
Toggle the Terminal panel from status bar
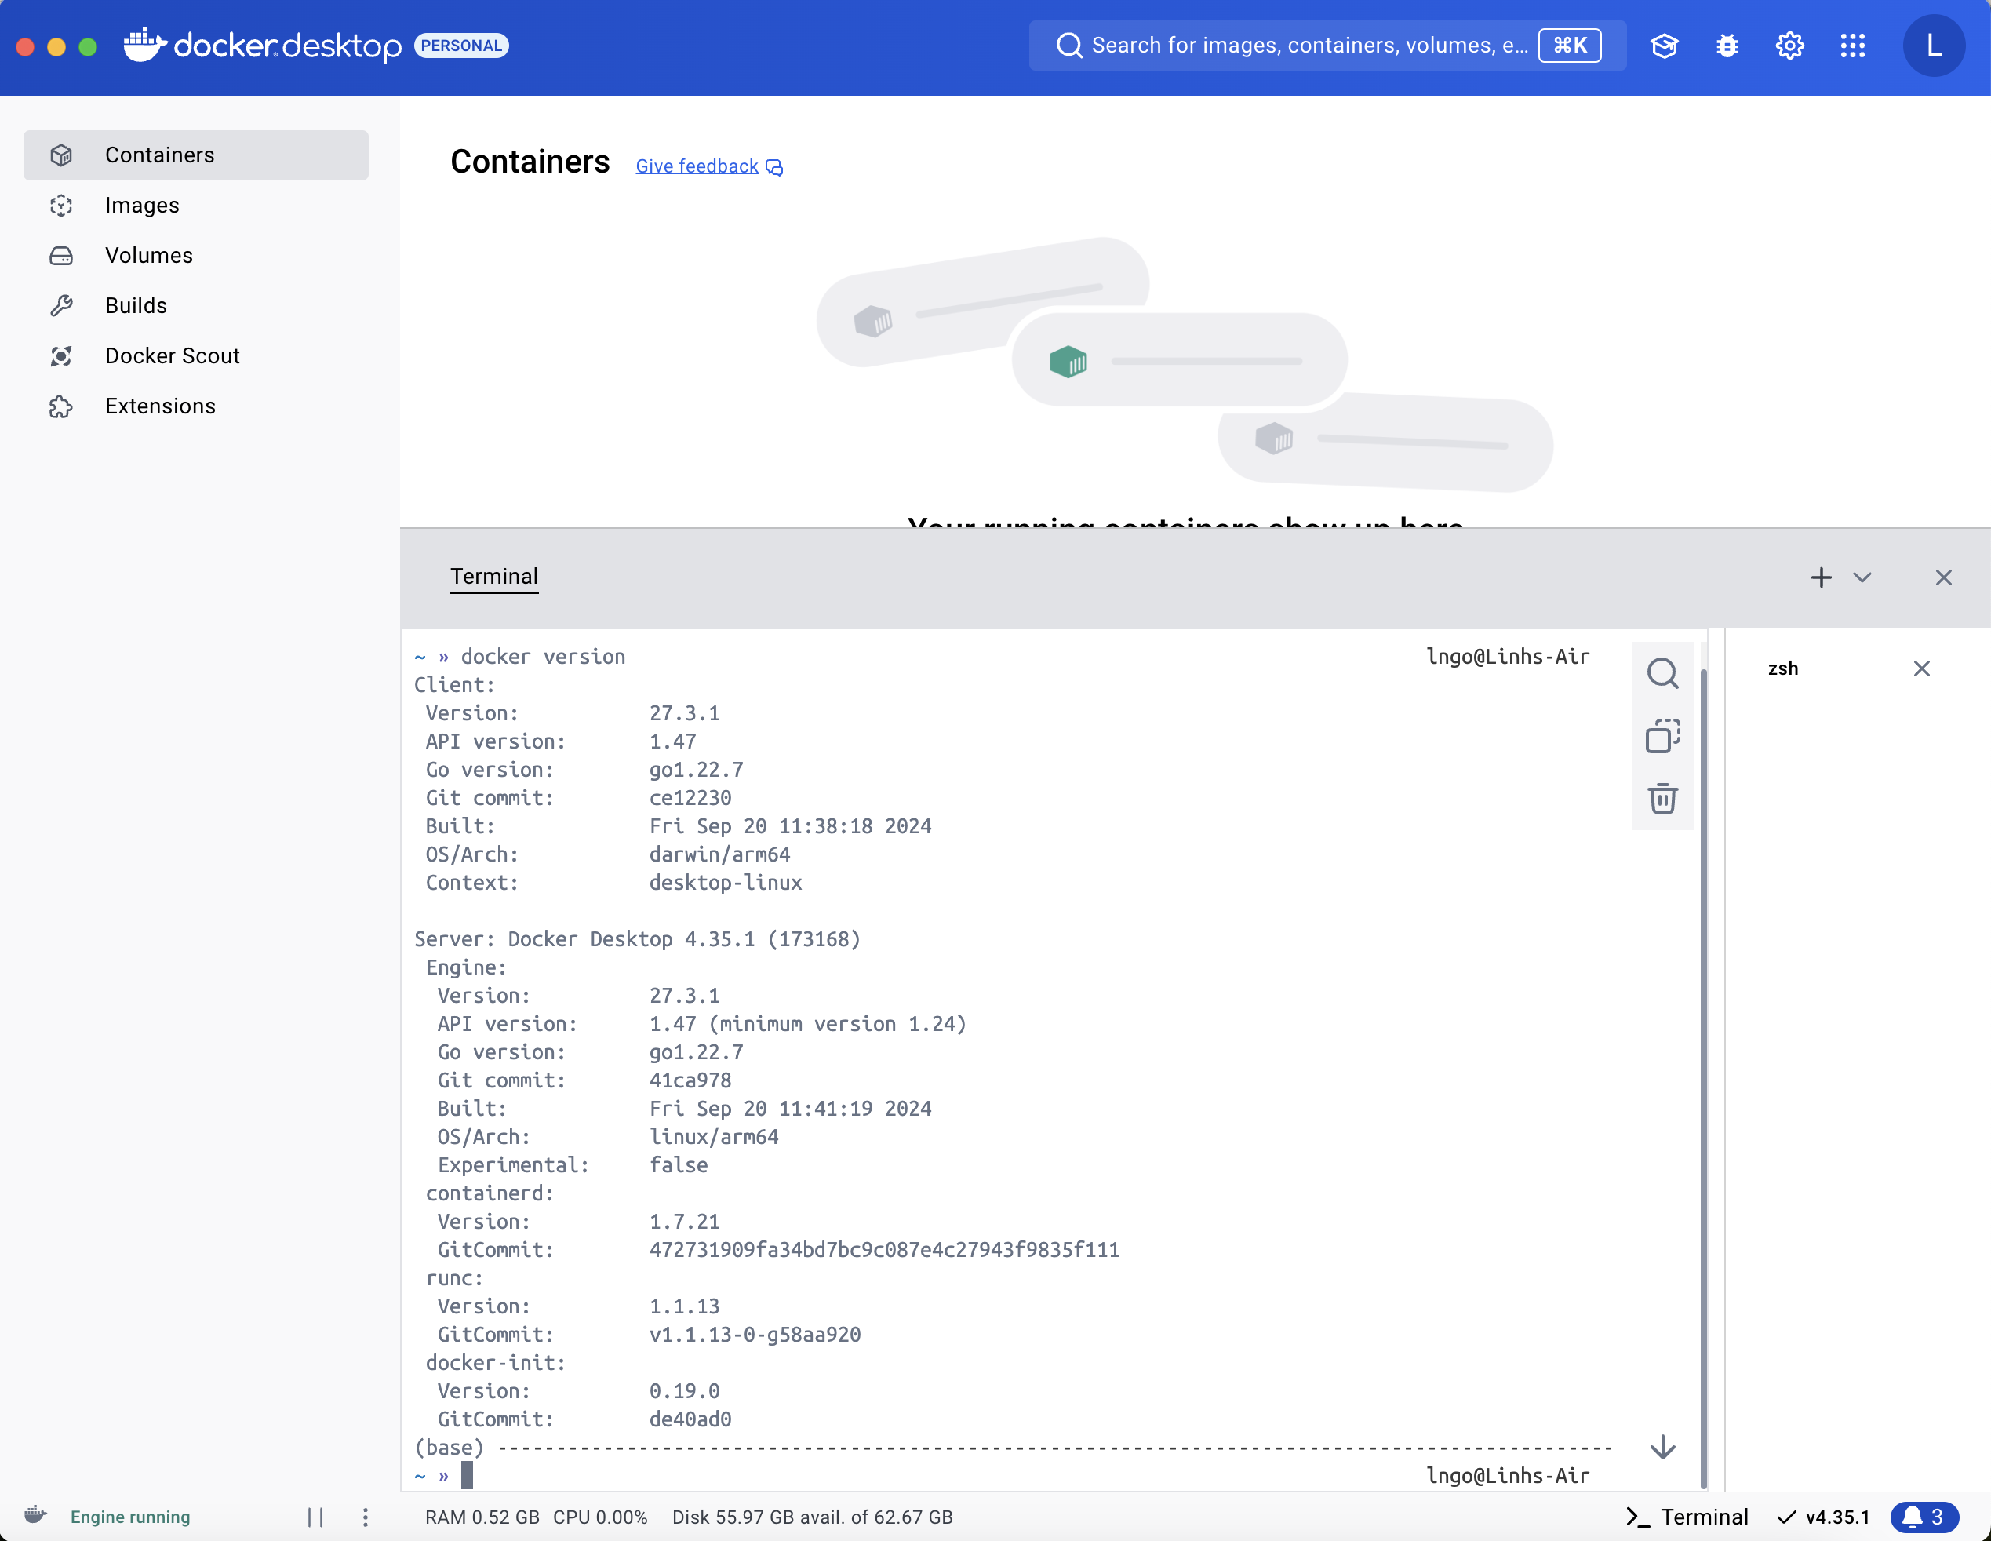point(1687,1517)
